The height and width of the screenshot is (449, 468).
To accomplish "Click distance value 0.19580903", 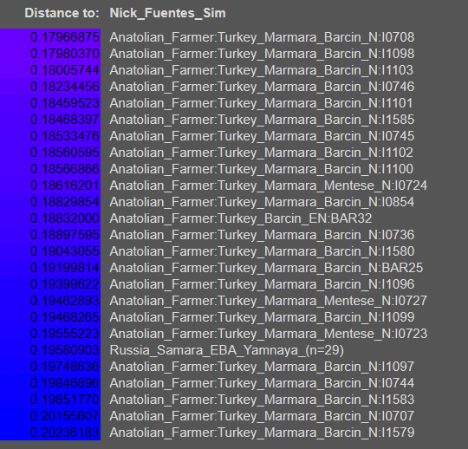I will 65,350.
